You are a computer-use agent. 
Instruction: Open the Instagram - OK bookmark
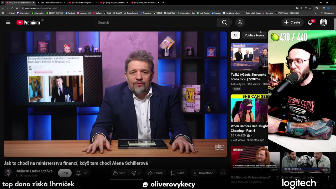coord(84,13)
